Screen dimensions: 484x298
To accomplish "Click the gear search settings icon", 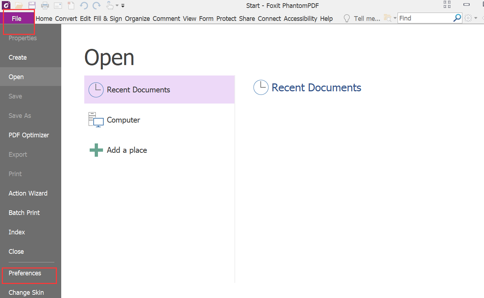I will pos(468,18).
